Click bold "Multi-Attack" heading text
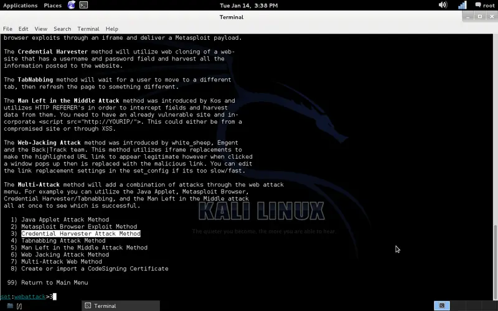498x311 pixels. click(x=39, y=185)
